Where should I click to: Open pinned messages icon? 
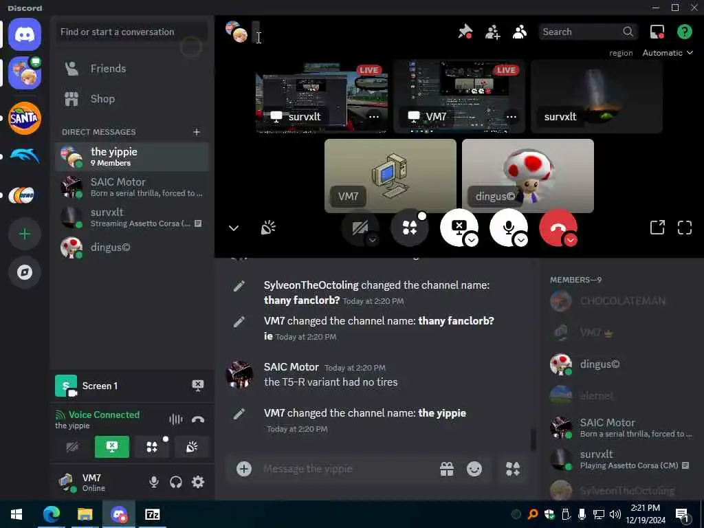[465, 32]
